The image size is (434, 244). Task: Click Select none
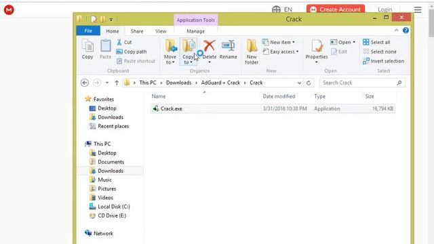pyautogui.click(x=380, y=52)
